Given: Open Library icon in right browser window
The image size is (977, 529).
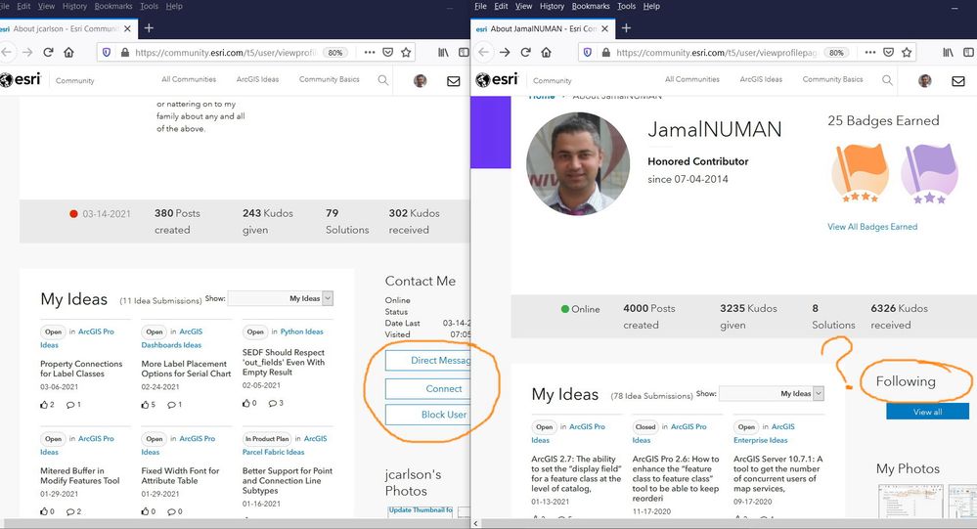Looking at the screenshot, I should pyautogui.click(x=948, y=53).
